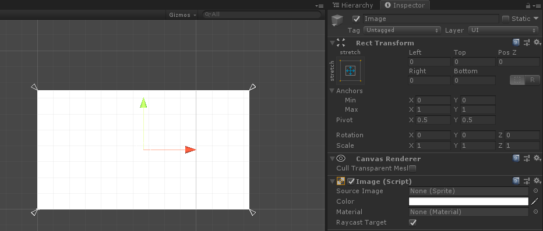Image resolution: width=543 pixels, height=231 pixels.
Task: Open Canvas Renderer help reference icon
Action: click(x=516, y=158)
